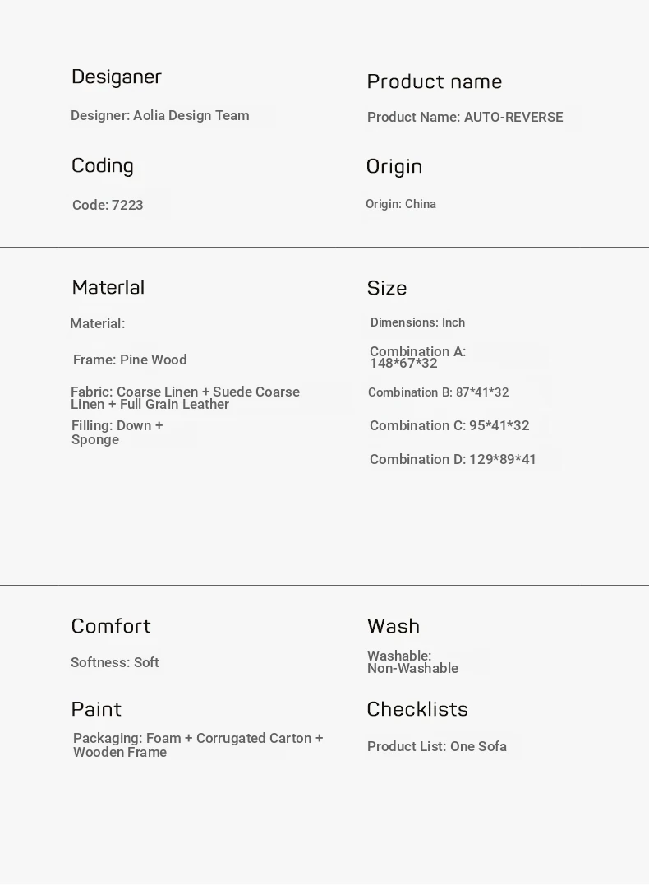Click the Packaging: Foam + Corrugated Carton text

[x=198, y=745]
